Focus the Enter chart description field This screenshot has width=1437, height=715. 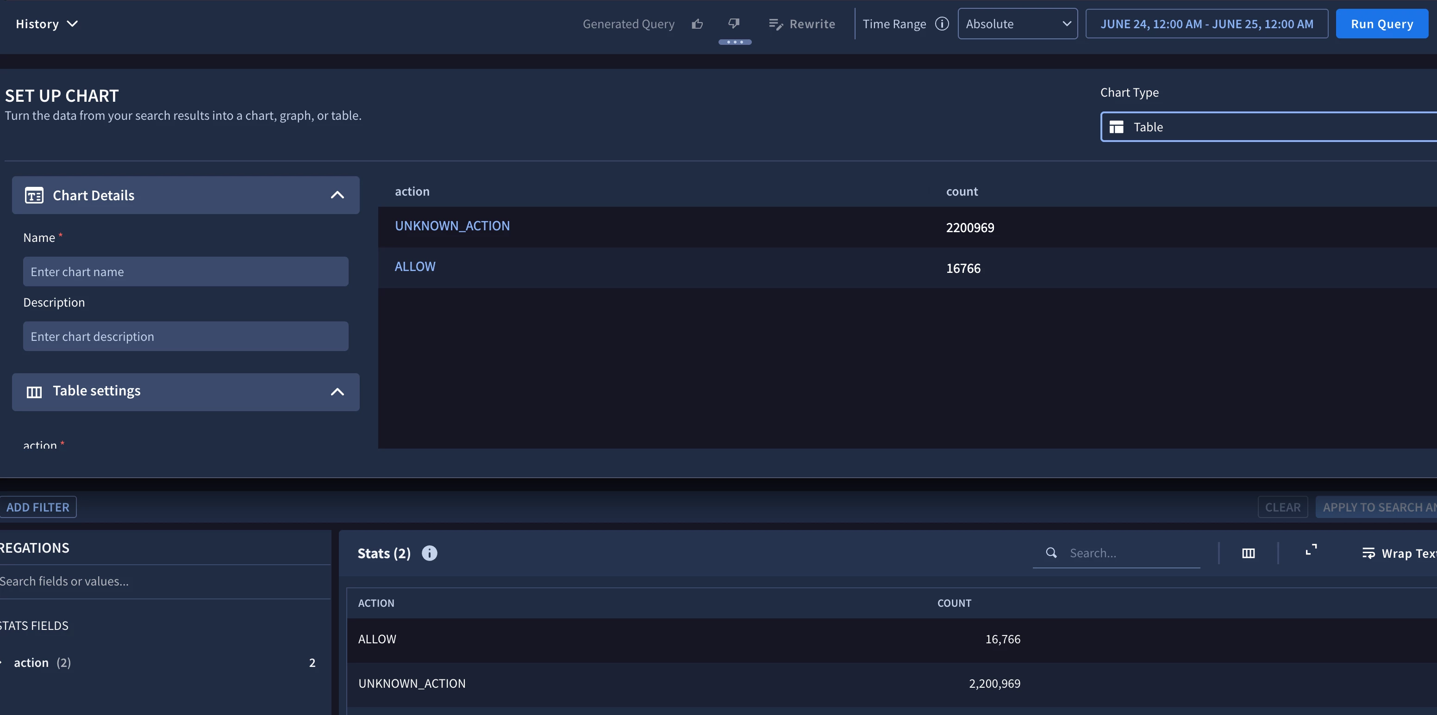186,337
